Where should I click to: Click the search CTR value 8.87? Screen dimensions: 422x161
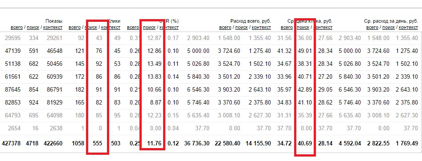(x=156, y=102)
